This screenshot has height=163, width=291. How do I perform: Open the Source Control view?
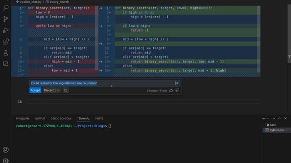click(6, 19)
